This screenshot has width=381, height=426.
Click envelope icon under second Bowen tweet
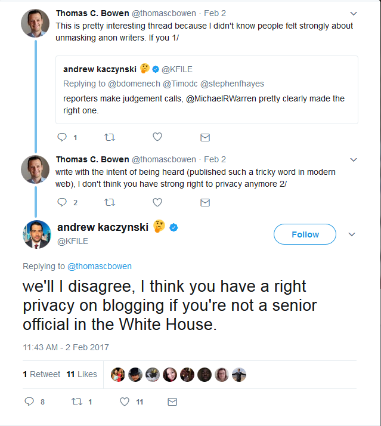205,202
